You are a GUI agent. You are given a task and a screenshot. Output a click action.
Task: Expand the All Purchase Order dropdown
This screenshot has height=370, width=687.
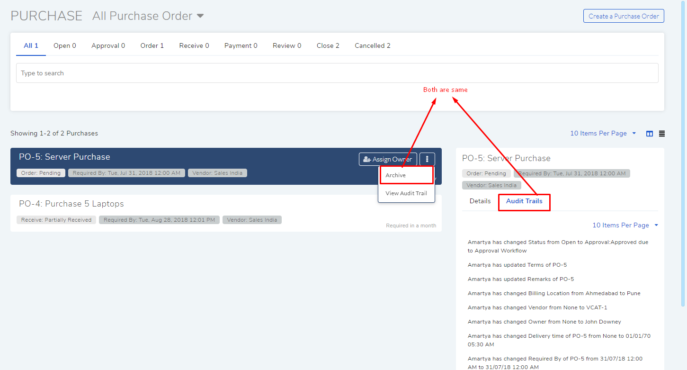click(x=148, y=16)
